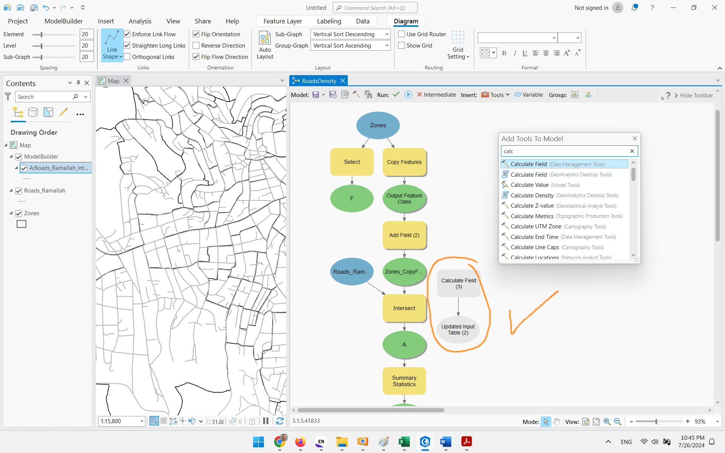Toggle the Enforce Link Flow checkbox

[x=127, y=34]
